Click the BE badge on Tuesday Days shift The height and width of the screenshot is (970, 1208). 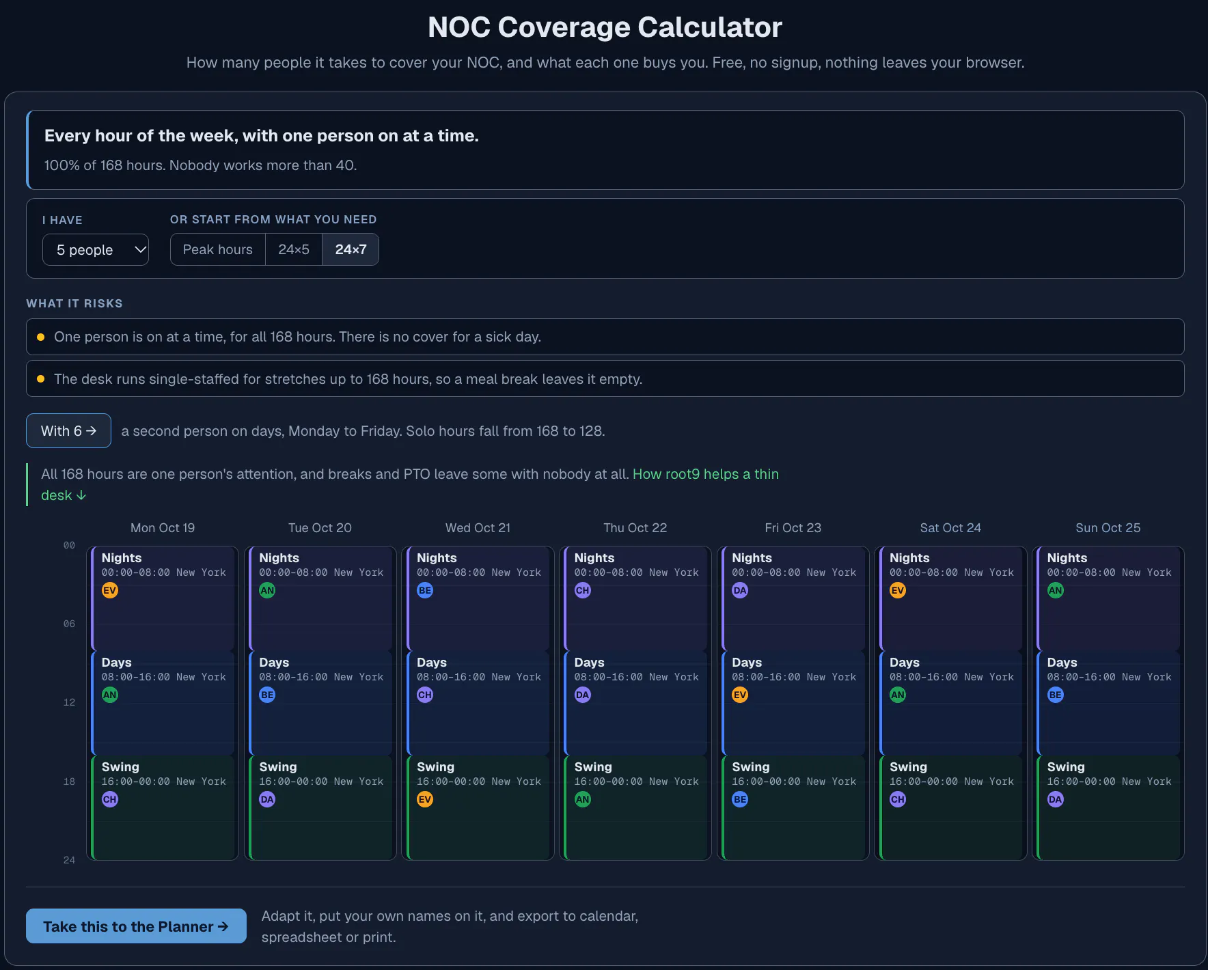267,695
